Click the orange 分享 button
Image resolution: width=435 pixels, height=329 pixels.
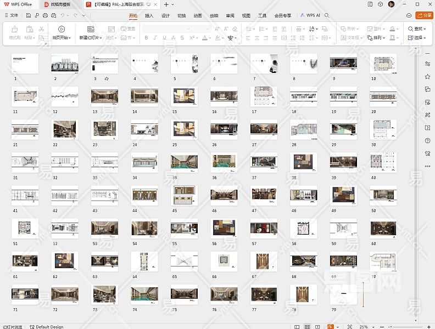424,15
